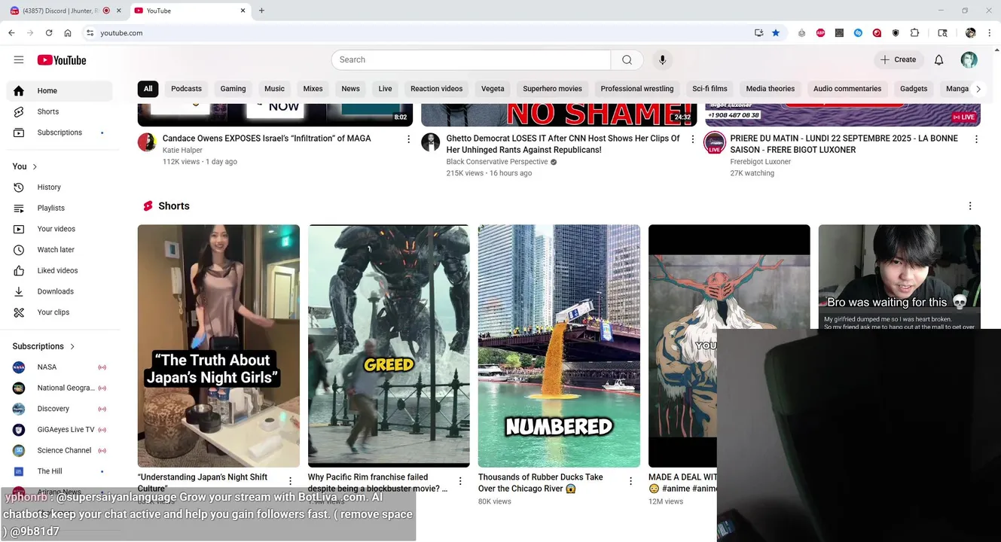Open options for PRIERE DU MATIN stream

click(976, 139)
